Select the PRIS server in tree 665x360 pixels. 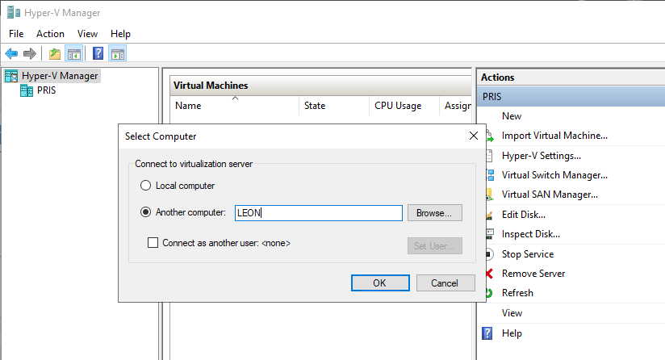click(46, 90)
